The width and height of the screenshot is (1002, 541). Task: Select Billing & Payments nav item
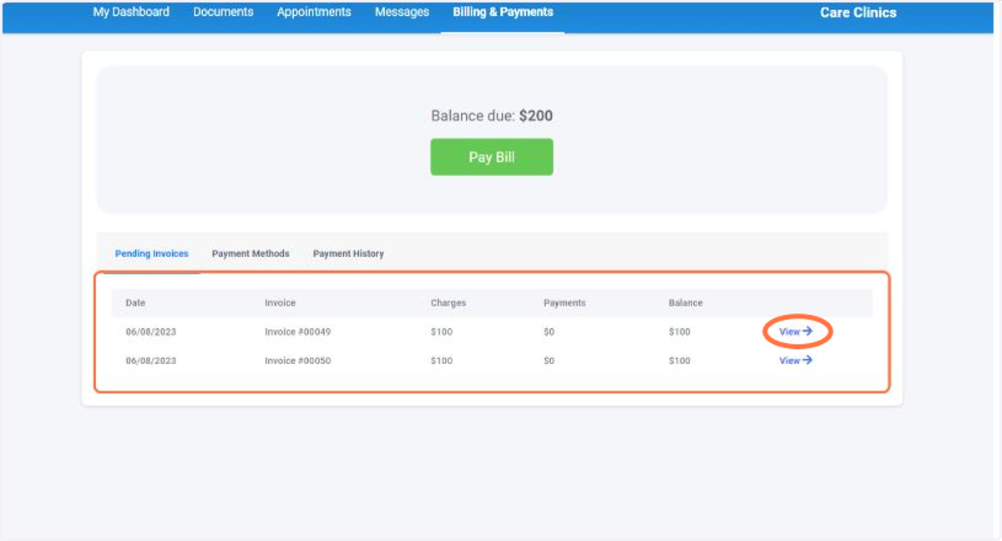point(503,12)
